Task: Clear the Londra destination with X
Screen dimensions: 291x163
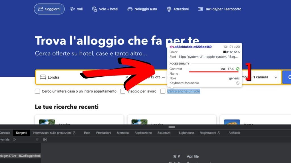Action: 126,77
